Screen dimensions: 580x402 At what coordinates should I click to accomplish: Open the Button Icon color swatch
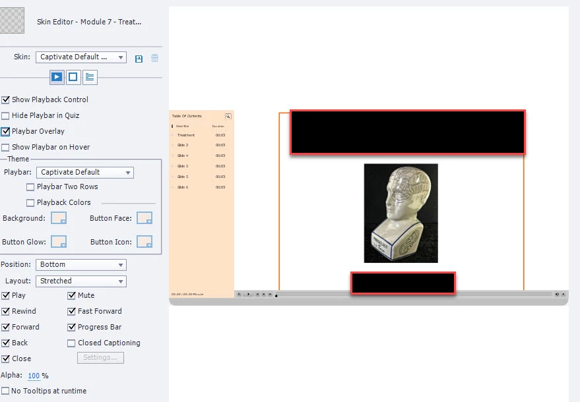tap(145, 242)
